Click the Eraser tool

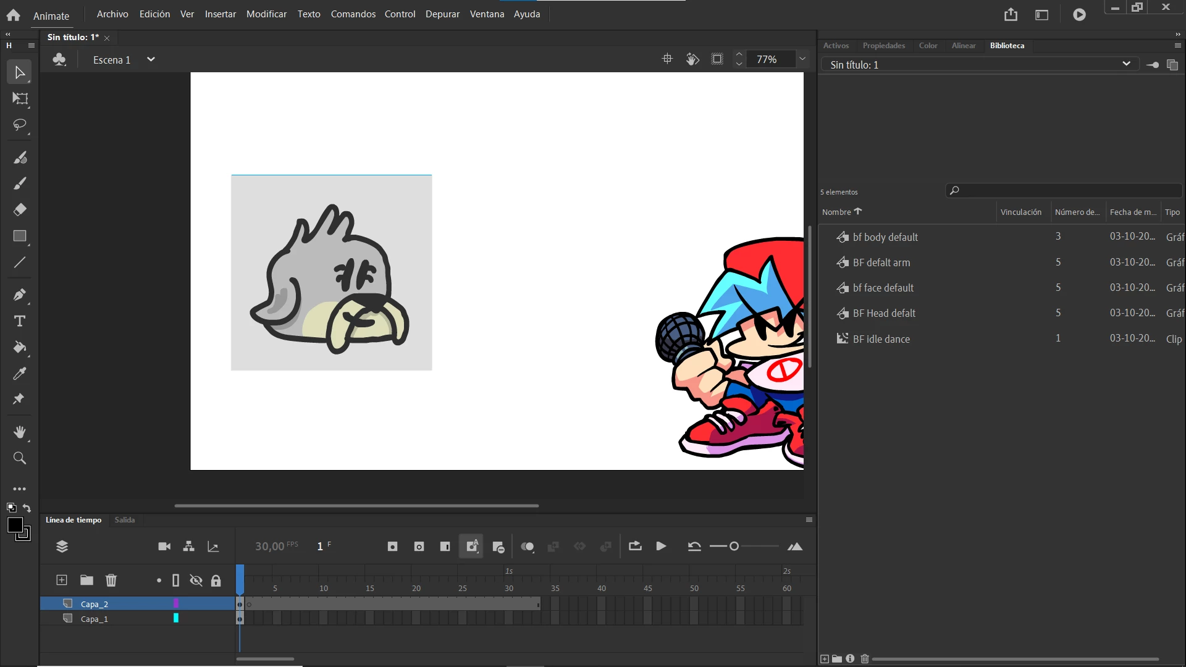click(x=20, y=210)
